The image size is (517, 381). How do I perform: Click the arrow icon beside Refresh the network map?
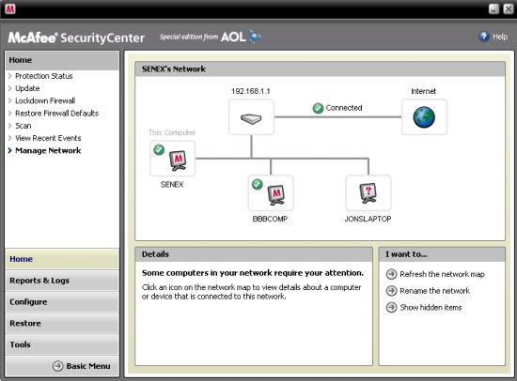pos(391,274)
